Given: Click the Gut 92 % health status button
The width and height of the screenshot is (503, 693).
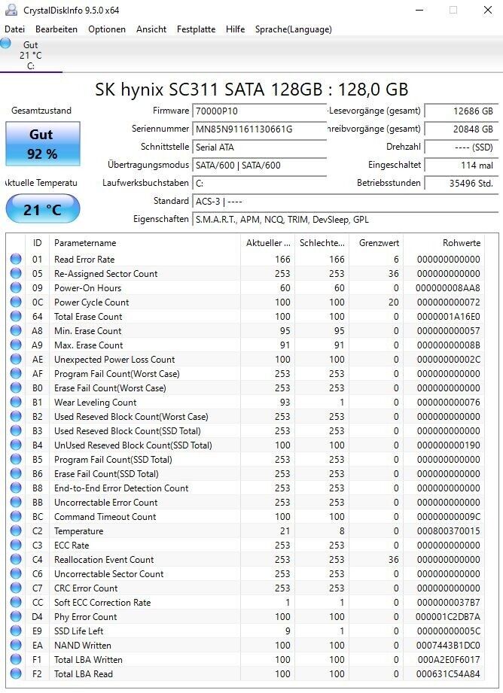Looking at the screenshot, I should (x=43, y=144).
